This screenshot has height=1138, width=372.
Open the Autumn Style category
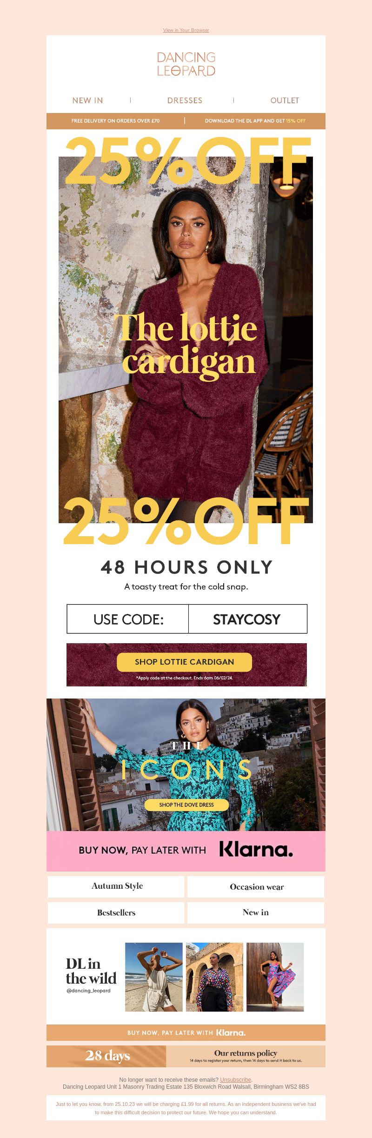pos(116,886)
